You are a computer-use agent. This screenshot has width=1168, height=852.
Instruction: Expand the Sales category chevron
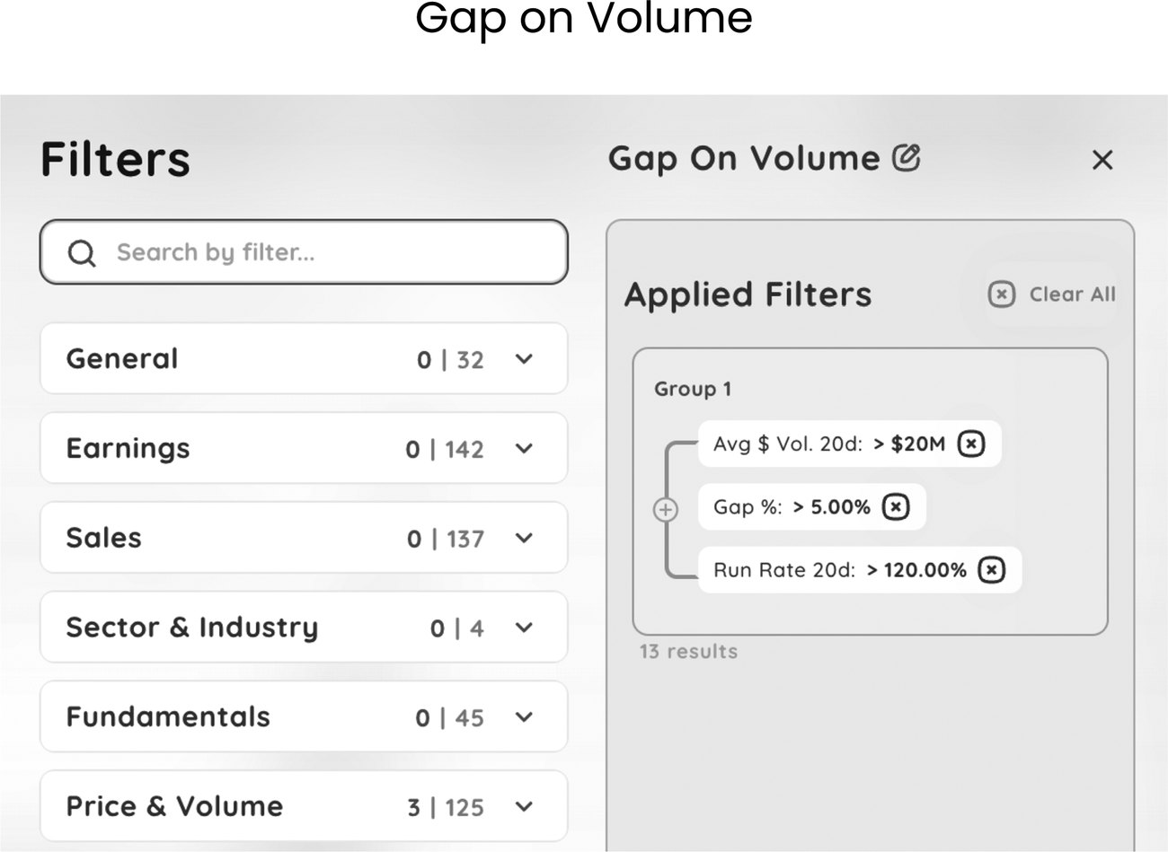(525, 538)
